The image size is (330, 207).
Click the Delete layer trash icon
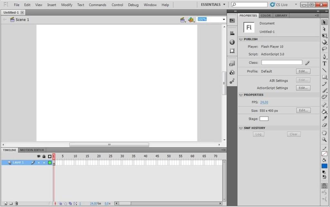tap(16, 203)
